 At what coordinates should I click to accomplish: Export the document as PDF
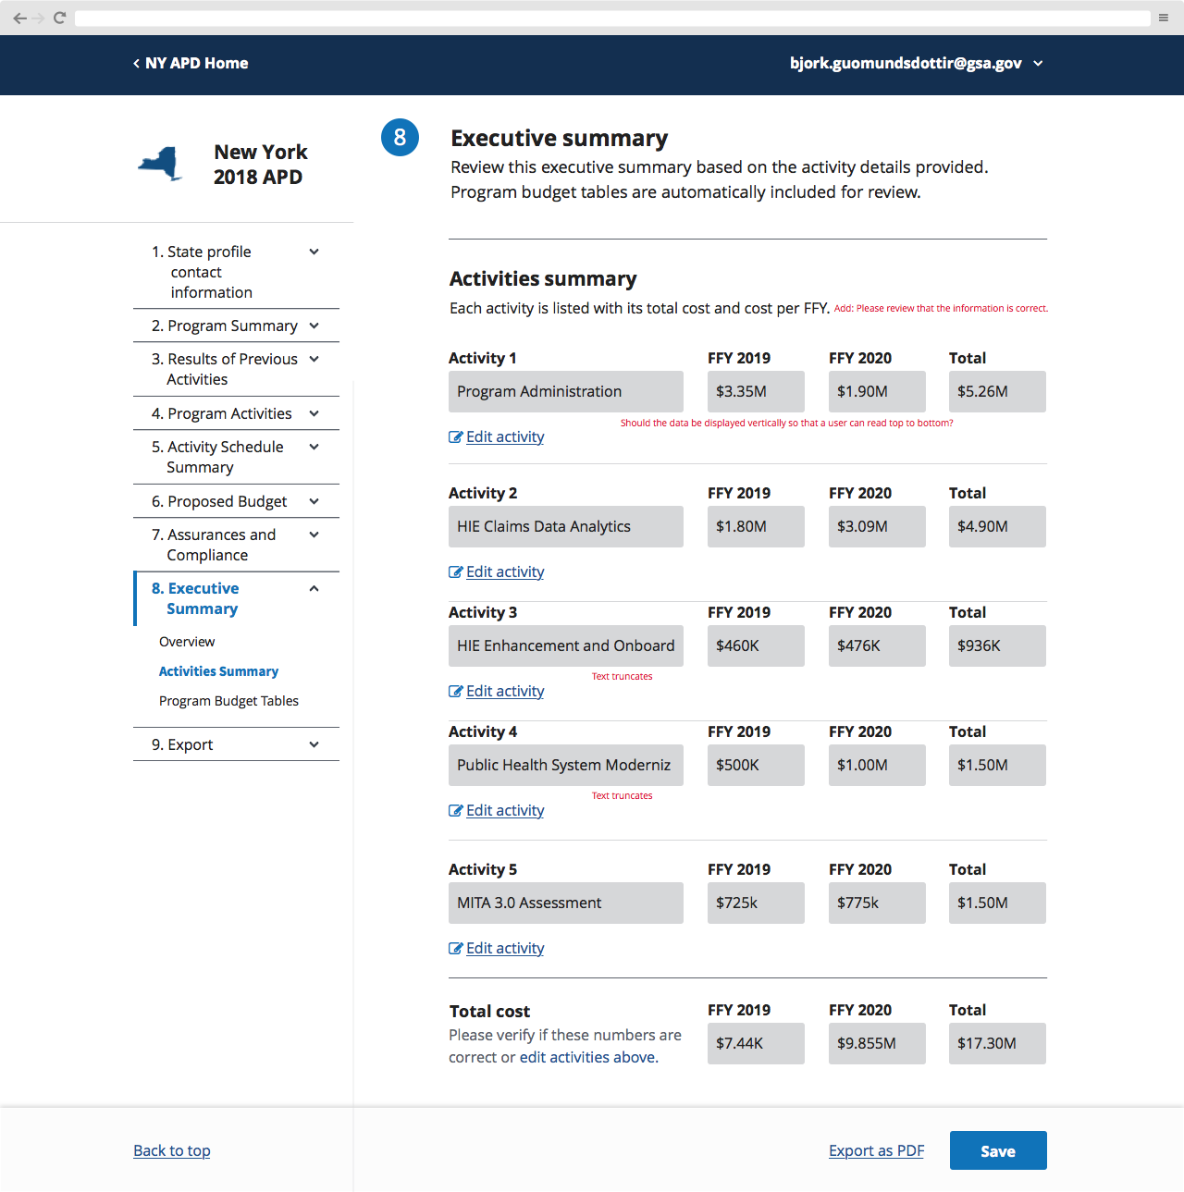(875, 1150)
